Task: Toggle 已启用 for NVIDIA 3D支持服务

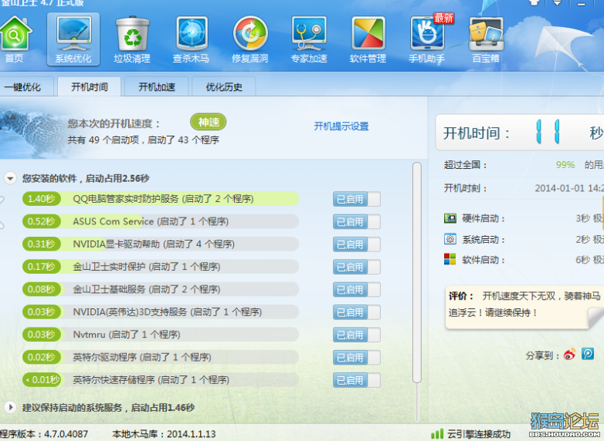Action: point(357,312)
